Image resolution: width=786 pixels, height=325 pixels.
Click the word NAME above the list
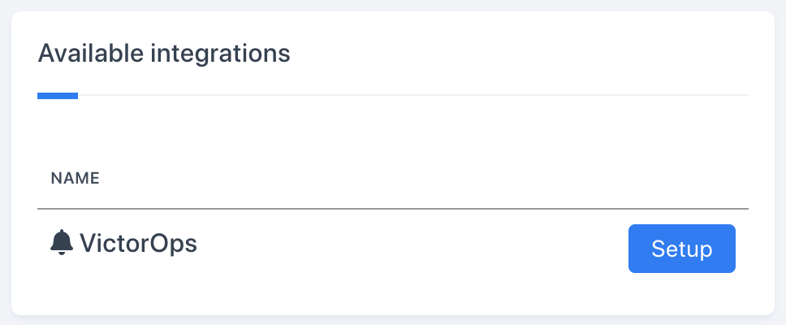coord(76,178)
